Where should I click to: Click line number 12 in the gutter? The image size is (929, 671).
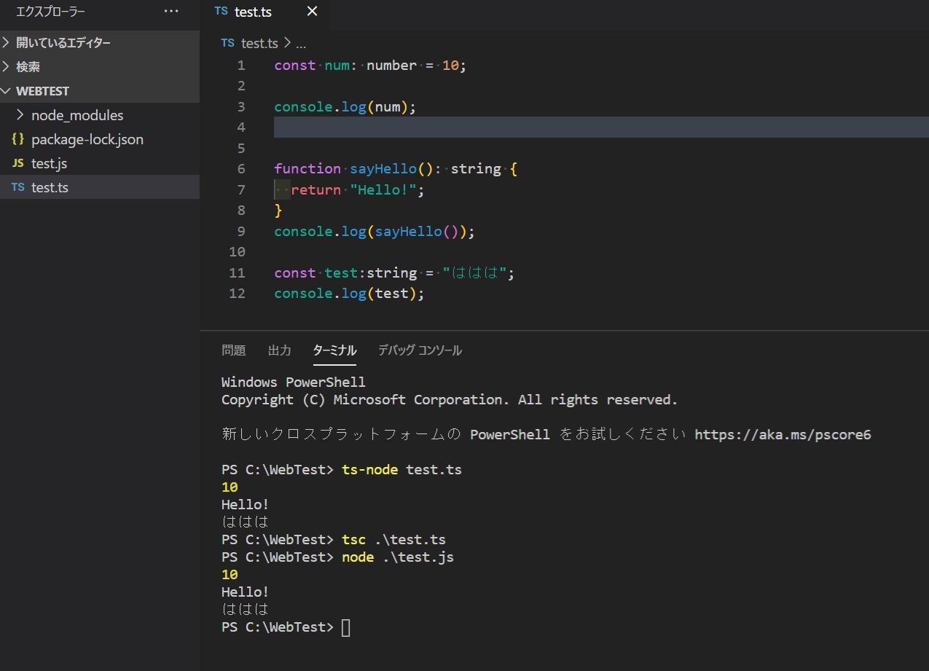click(238, 294)
